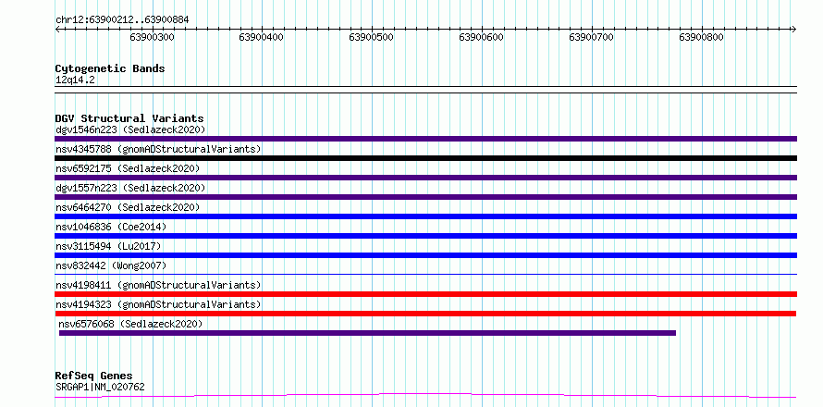823x407 pixels.
Task: Click the purple bar under dgv1557n223
Action: pos(425,197)
